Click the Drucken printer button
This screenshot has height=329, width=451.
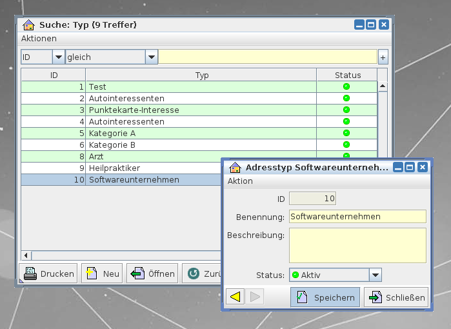coord(48,274)
